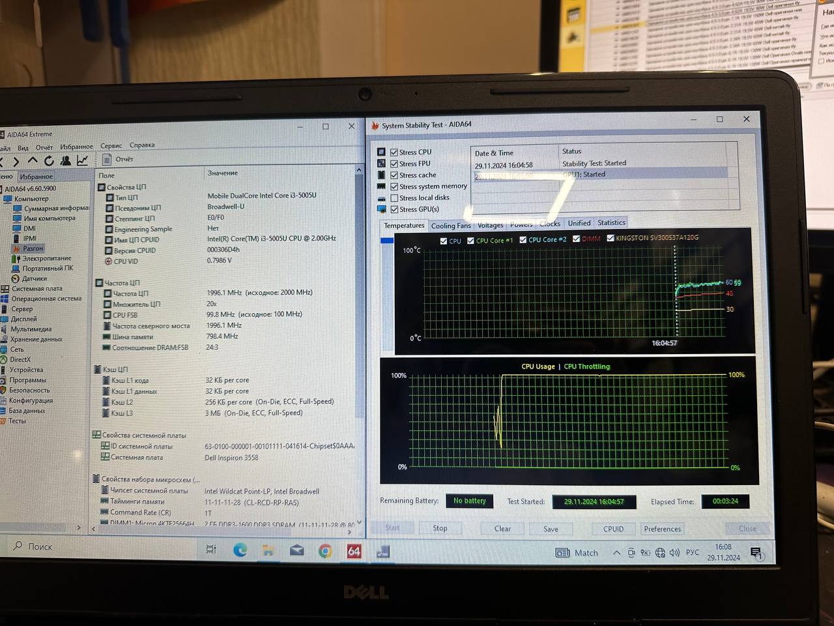Expand the Сеть category
Viewport: 834px width, 626px height.
12,350
